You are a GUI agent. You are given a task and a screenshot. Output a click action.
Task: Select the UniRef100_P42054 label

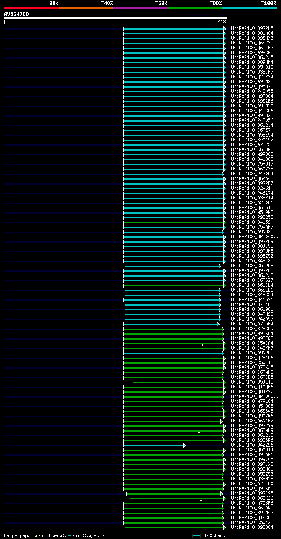pyautogui.click(x=252, y=174)
